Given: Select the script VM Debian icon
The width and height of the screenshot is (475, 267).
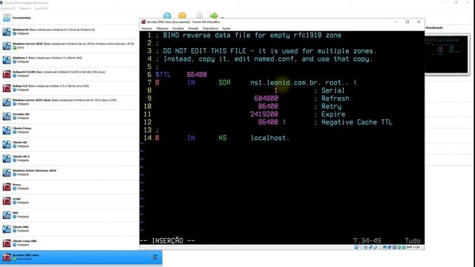Looking at the screenshot, I should click(x=7, y=200).
